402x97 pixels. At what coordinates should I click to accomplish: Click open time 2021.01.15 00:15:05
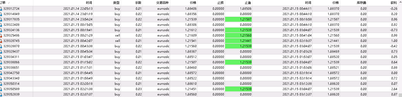[x=78, y=25]
